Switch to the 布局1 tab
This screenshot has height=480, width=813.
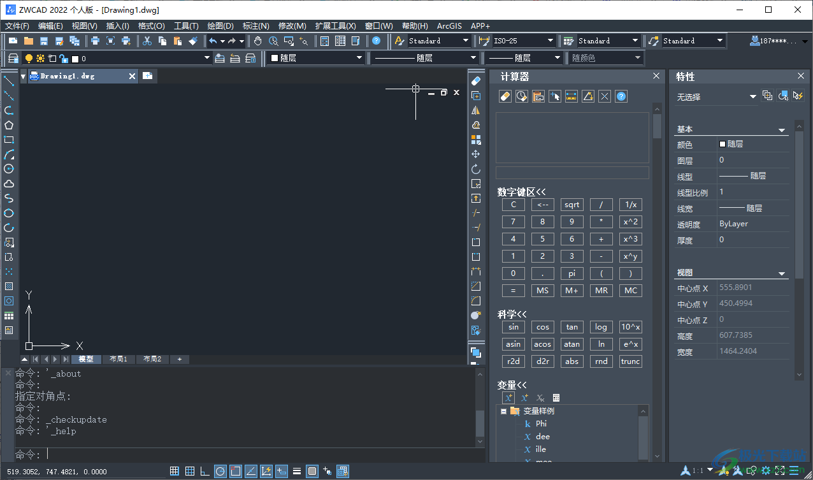click(x=118, y=360)
